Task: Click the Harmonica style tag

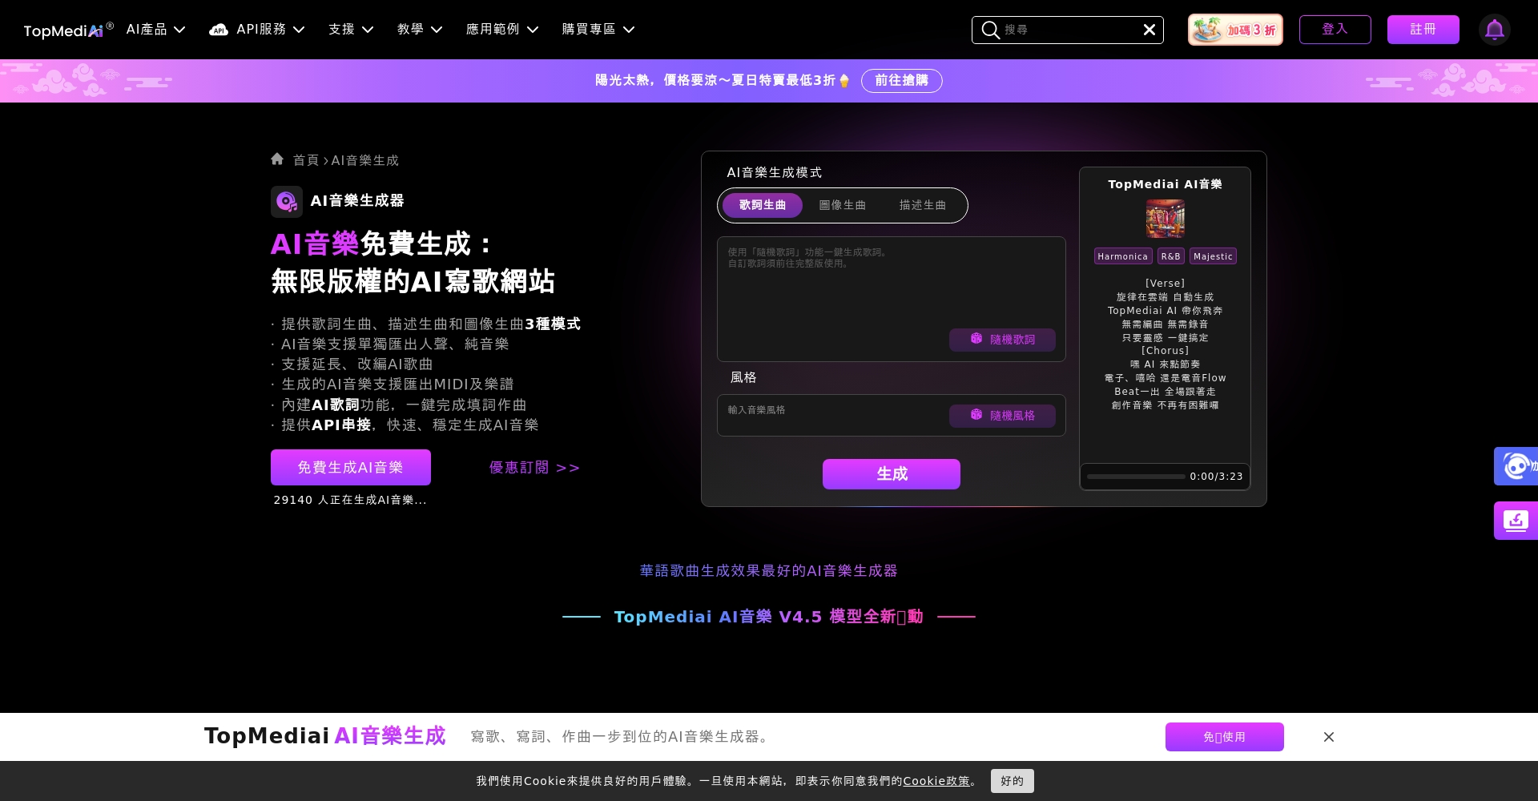Action: (x=1123, y=256)
